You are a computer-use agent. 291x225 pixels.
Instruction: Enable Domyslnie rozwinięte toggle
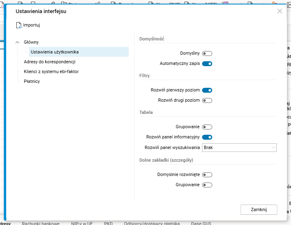click(207, 175)
